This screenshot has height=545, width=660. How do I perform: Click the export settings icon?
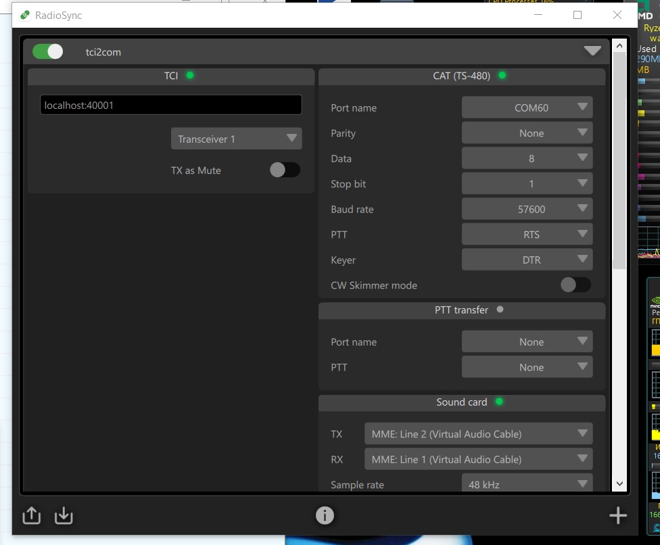point(31,516)
